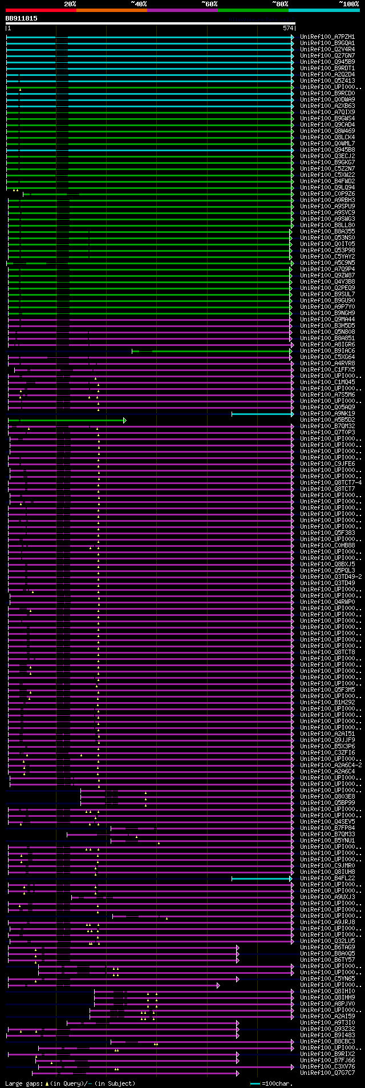Click the UniRef100_C5YN65 label
This screenshot has width=365, height=1088.
pyautogui.click(x=327, y=978)
